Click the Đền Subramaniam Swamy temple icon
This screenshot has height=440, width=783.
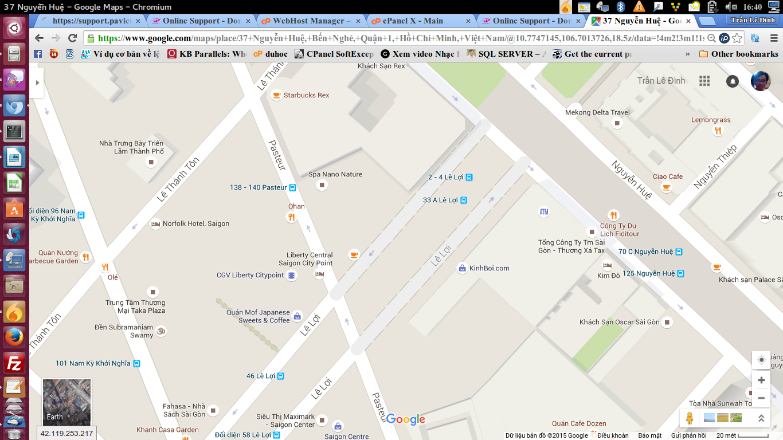161,331
